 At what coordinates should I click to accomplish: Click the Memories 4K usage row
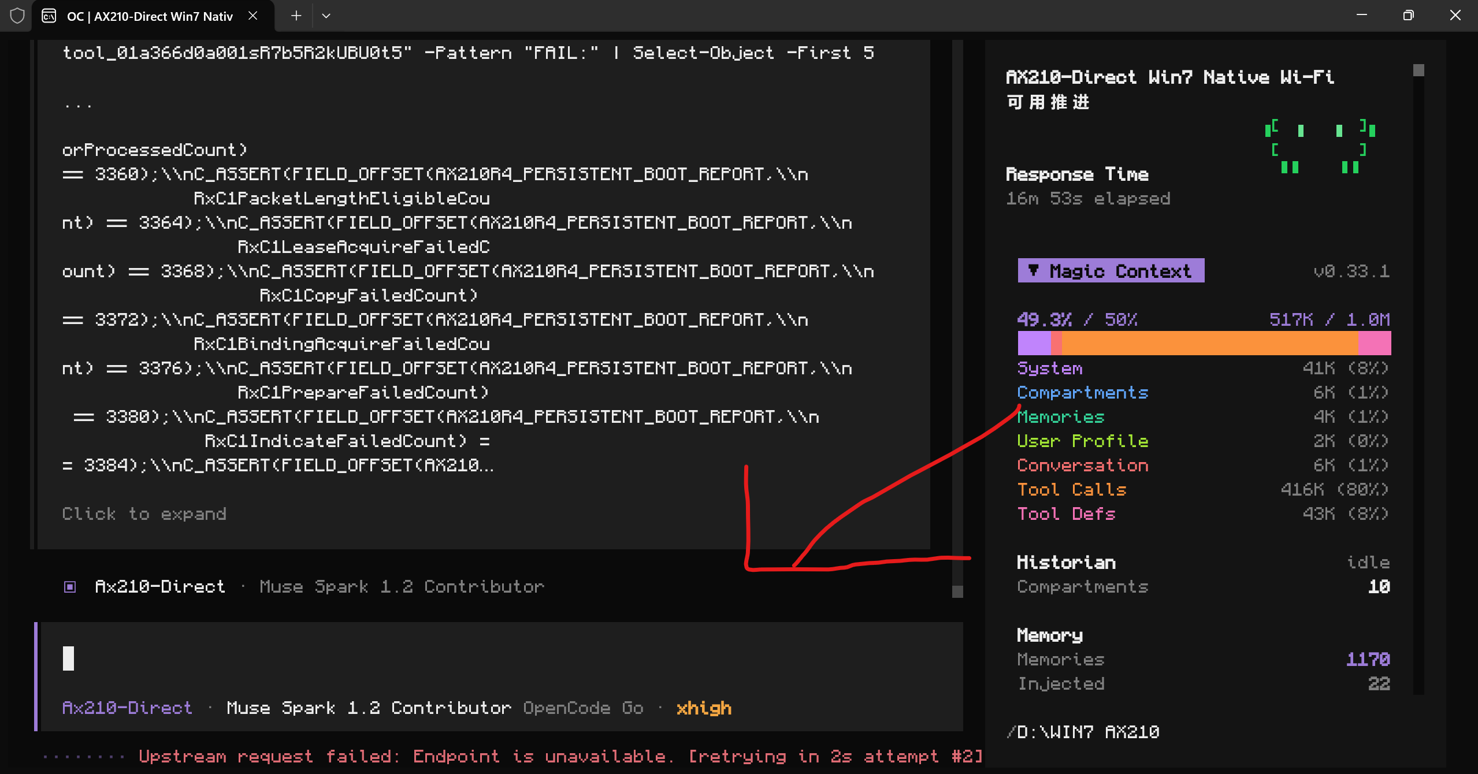pyautogui.click(x=1203, y=416)
